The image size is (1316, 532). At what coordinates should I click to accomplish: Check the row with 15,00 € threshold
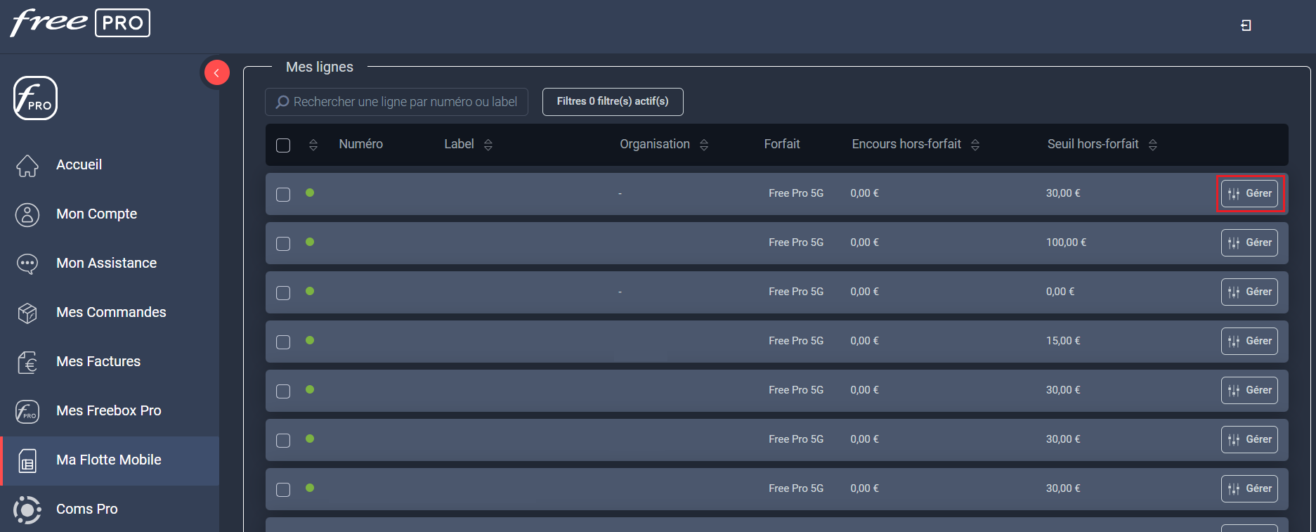pos(283,342)
